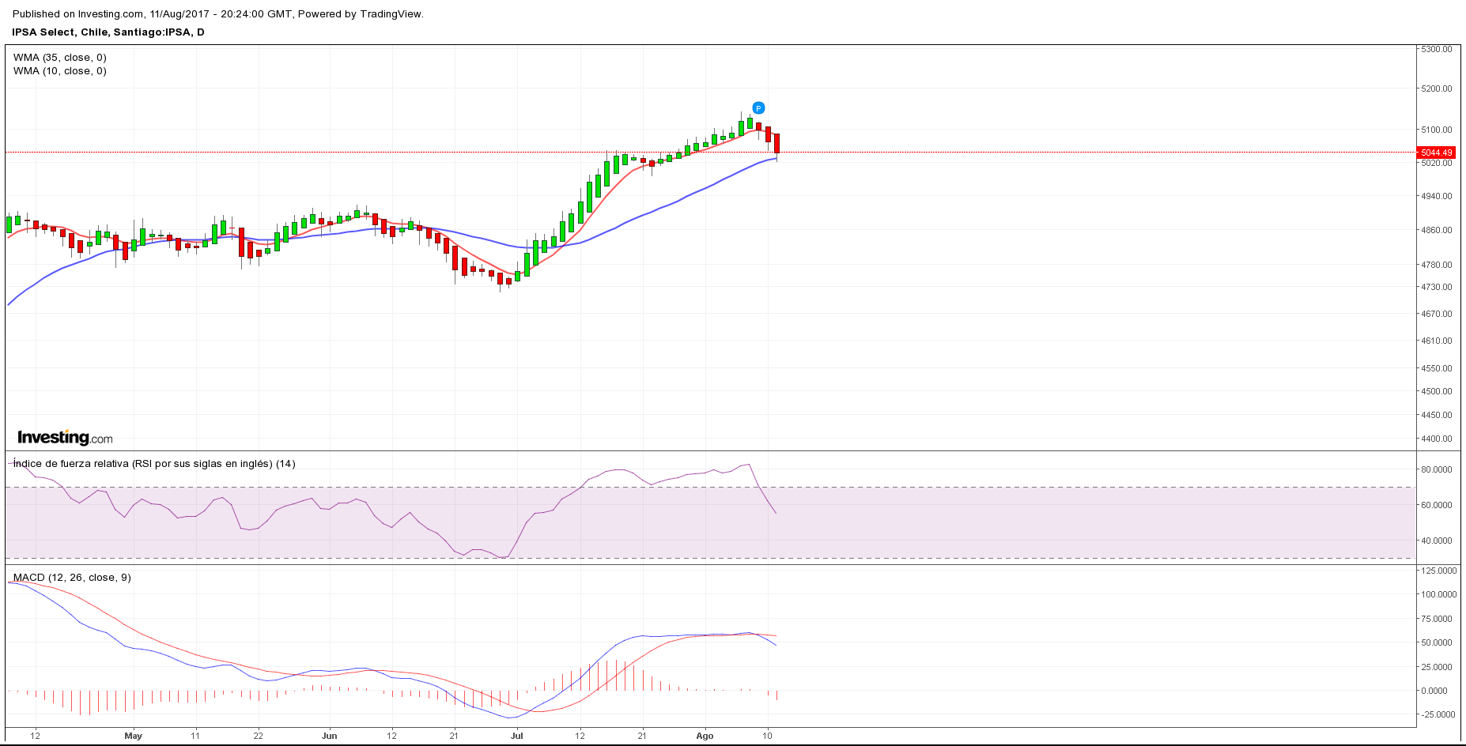Click the MACD 100.0000 axis label
Image resolution: width=1466 pixels, height=746 pixels.
point(1439,594)
